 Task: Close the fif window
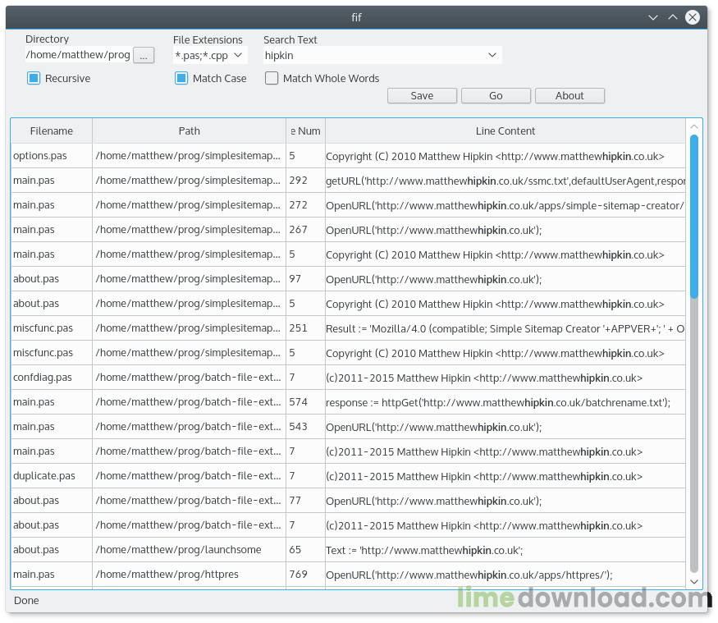click(693, 17)
